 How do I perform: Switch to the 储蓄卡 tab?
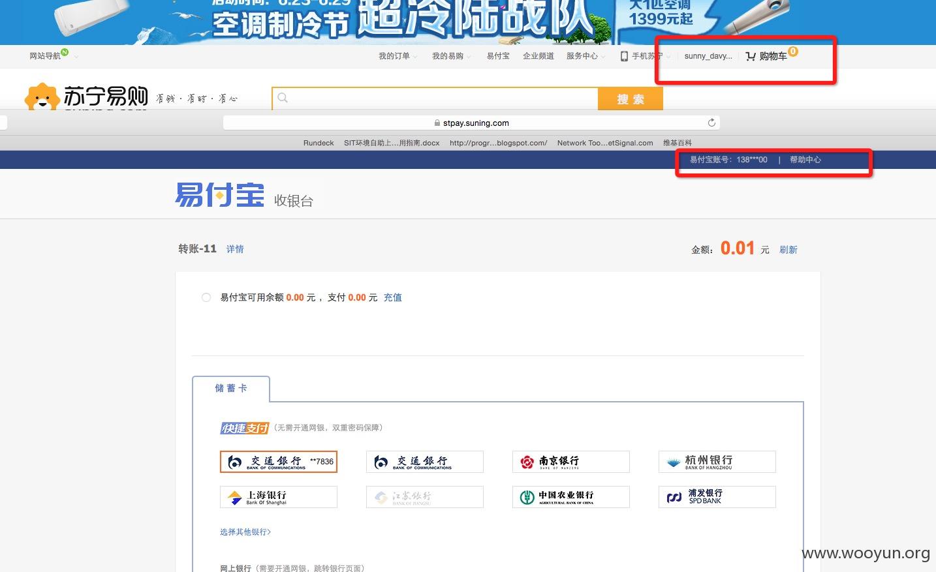tap(231, 388)
